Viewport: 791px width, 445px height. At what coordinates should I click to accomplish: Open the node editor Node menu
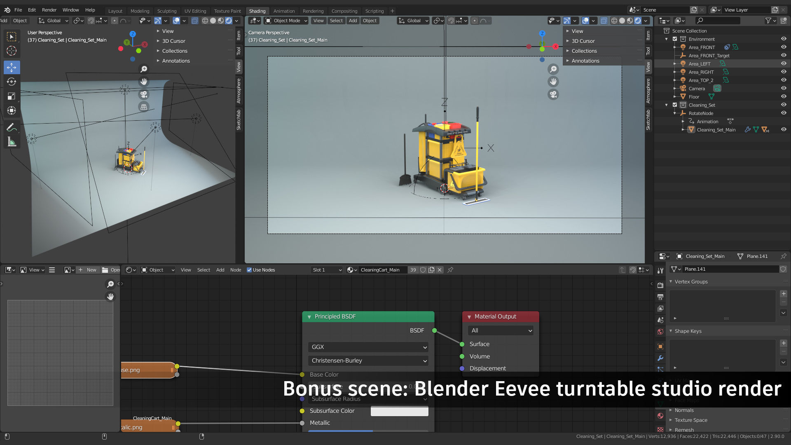point(236,270)
